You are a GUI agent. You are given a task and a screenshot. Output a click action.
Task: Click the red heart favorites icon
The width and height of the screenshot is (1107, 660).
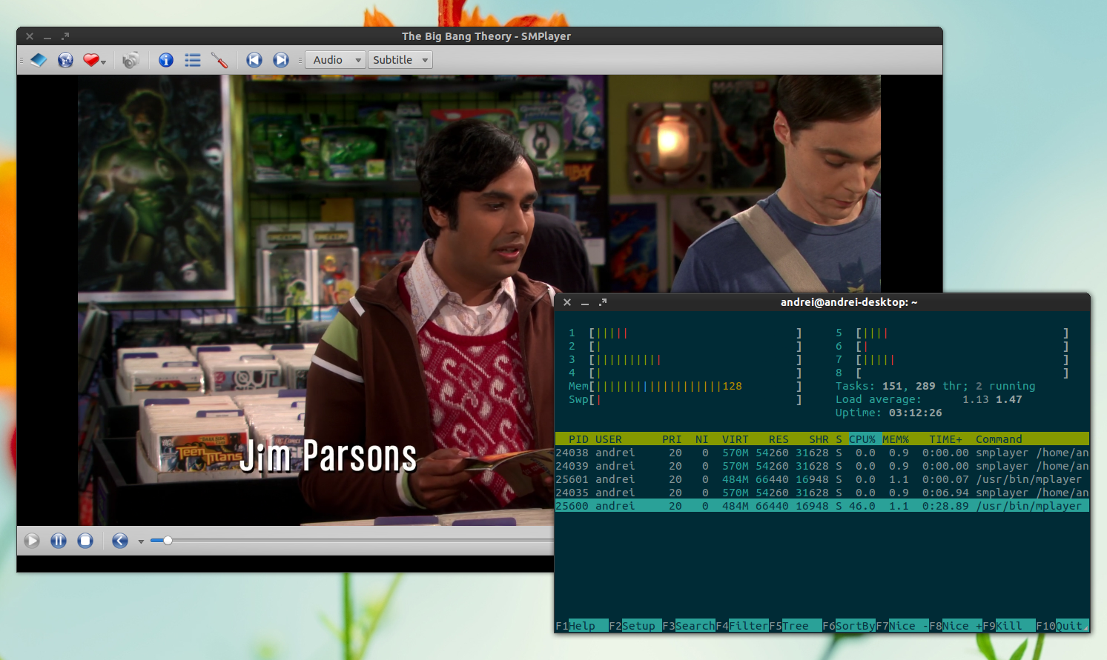point(90,60)
